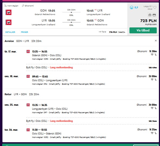Click 12:45 +1 LYR arrival time
The width and height of the screenshot is (160, 146).
point(95,10)
